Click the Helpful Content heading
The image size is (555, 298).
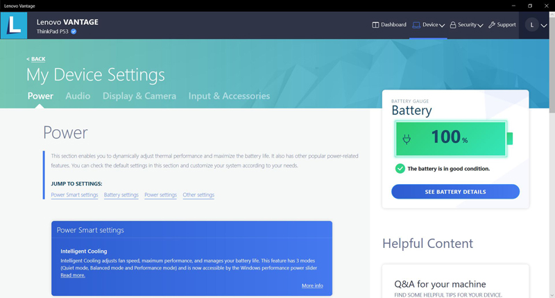(427, 243)
